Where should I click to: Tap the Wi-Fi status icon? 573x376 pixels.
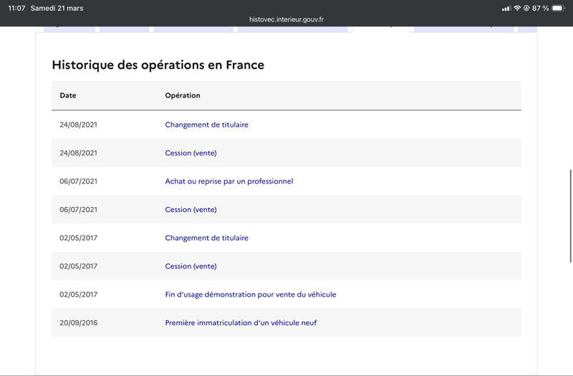(x=517, y=8)
